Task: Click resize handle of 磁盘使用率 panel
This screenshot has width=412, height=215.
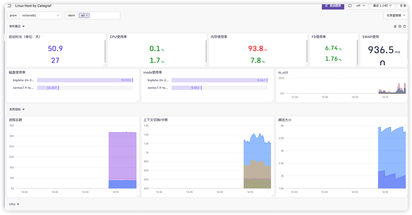Action: 137,101
